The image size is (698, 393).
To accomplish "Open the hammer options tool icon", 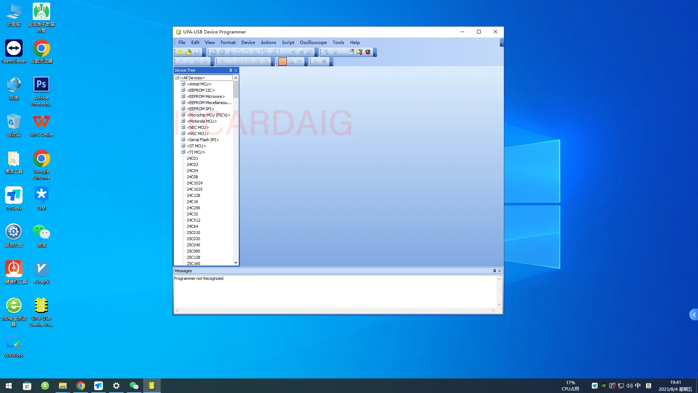I will 360,52.
